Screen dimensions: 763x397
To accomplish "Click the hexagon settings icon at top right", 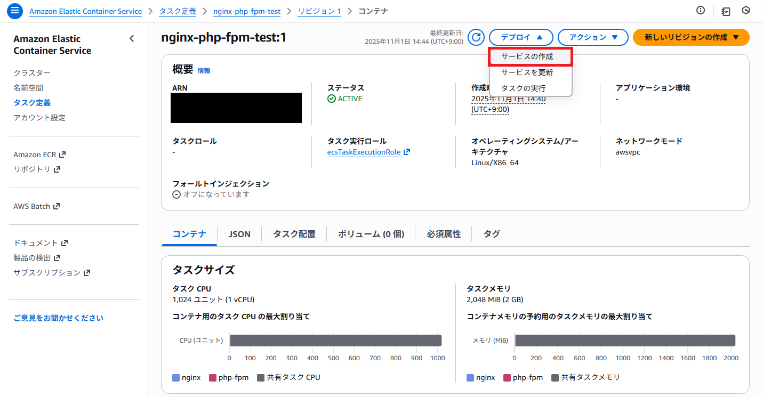I will pyautogui.click(x=746, y=11).
